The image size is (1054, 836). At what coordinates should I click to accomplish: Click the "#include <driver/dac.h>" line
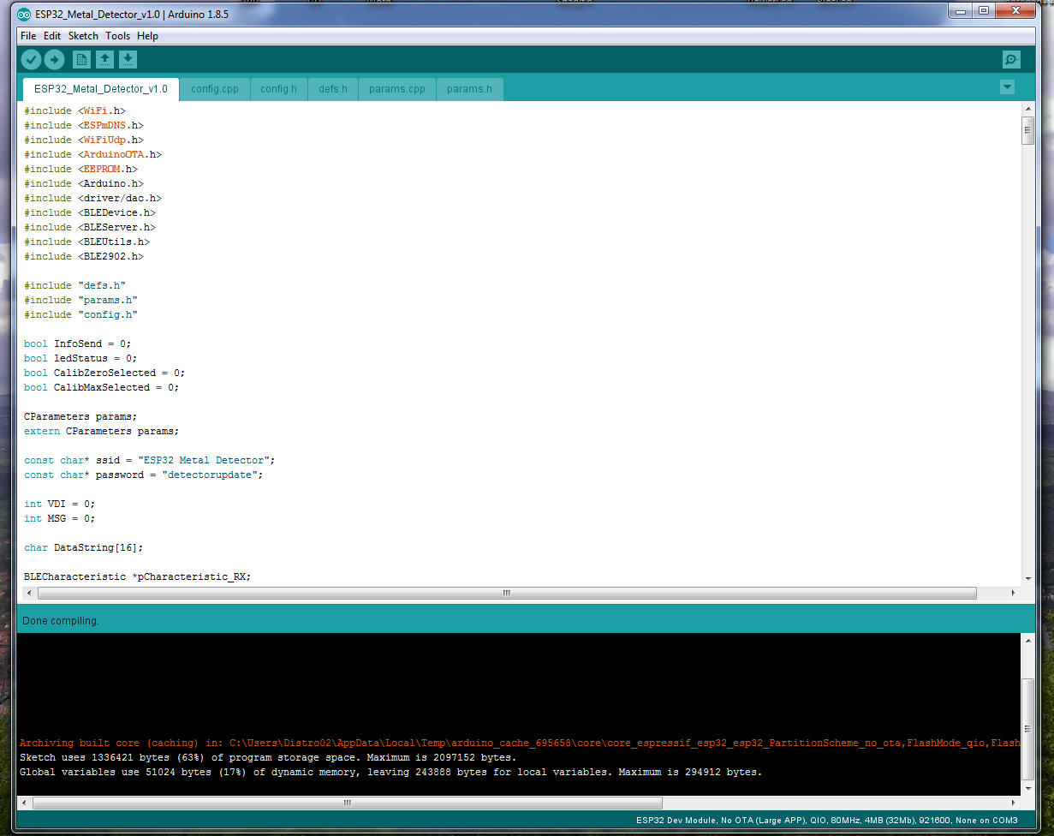(x=92, y=198)
